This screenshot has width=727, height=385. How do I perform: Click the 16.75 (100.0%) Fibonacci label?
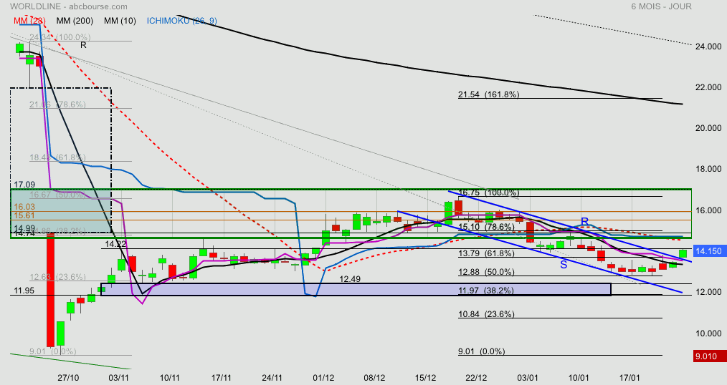point(489,193)
